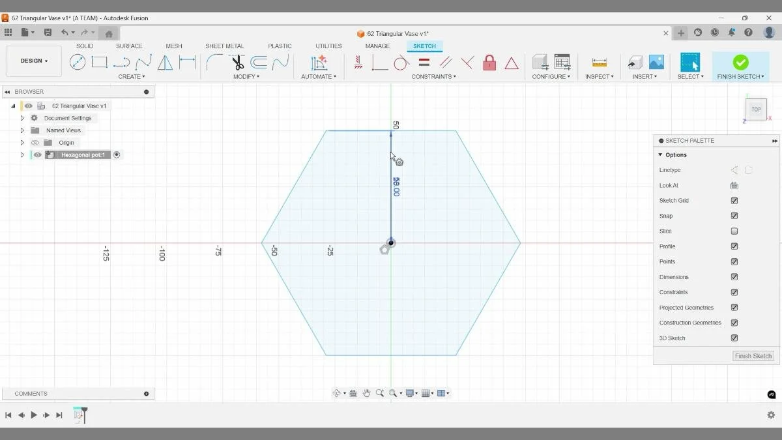Select the 2-Point Rectangle tool
The height and width of the screenshot is (440, 782).
tap(100, 62)
